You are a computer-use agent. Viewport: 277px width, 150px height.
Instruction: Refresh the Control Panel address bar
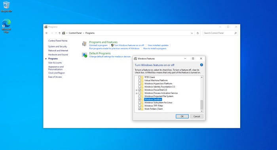(x=198, y=33)
